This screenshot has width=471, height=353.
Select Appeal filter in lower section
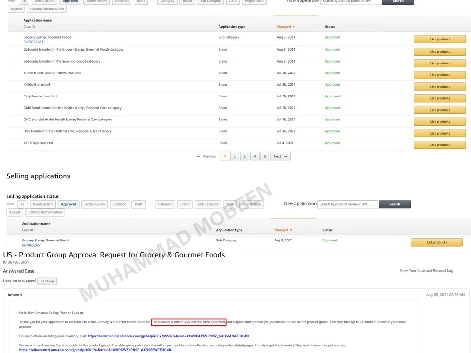point(15,212)
